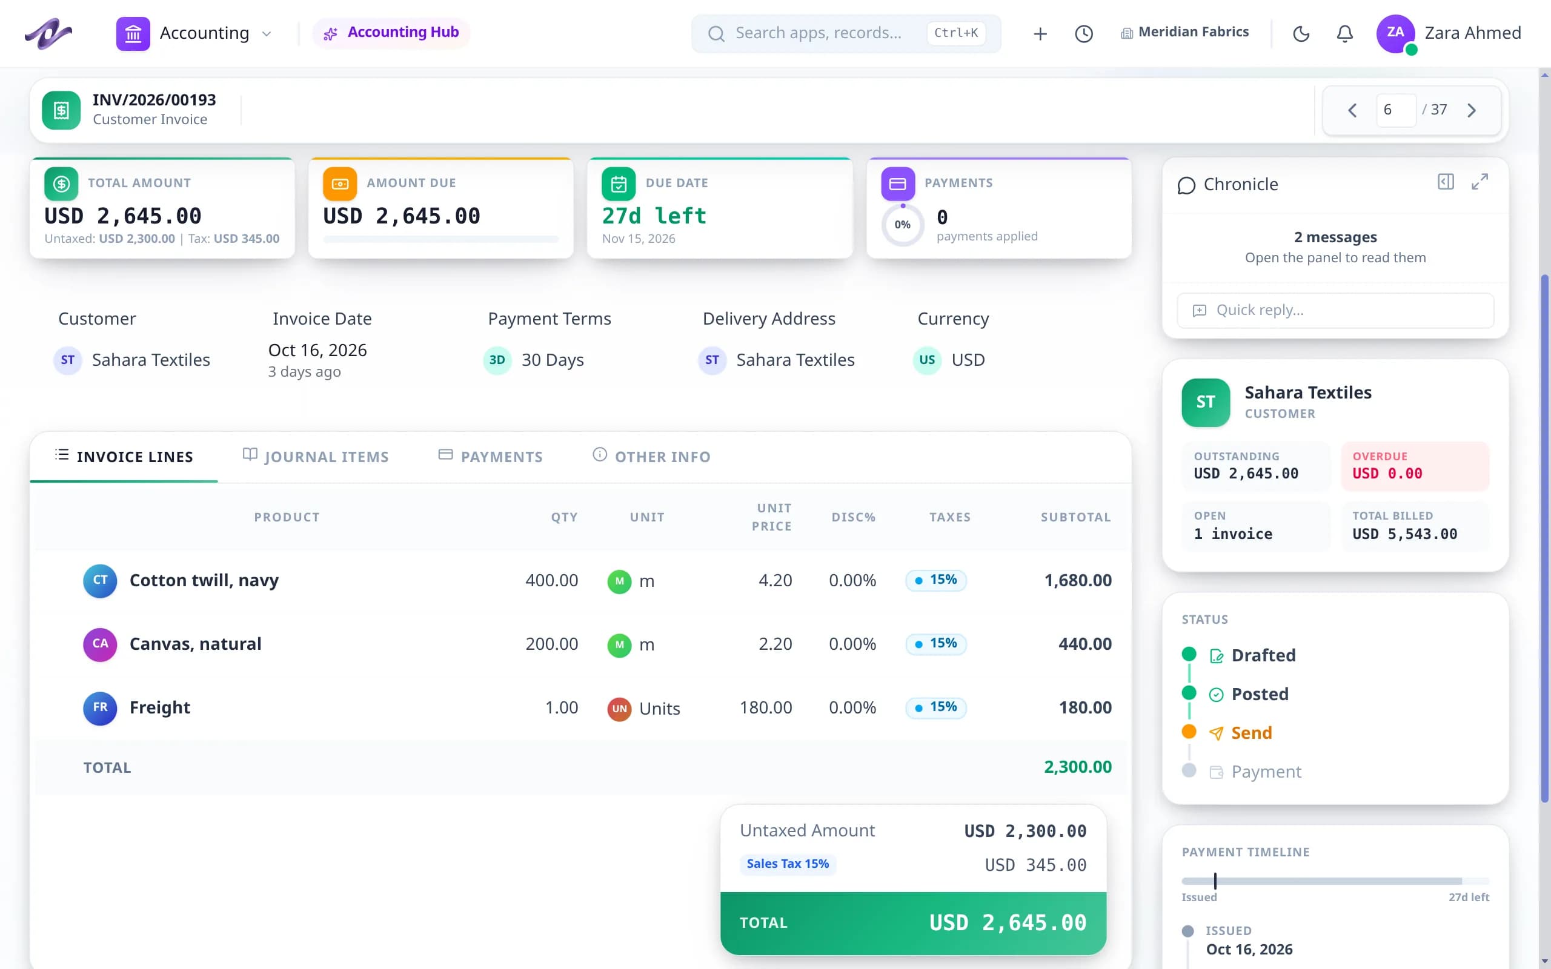Open the 30 Days payment terms
Viewport: 1551px width, 969px height.
click(534, 360)
